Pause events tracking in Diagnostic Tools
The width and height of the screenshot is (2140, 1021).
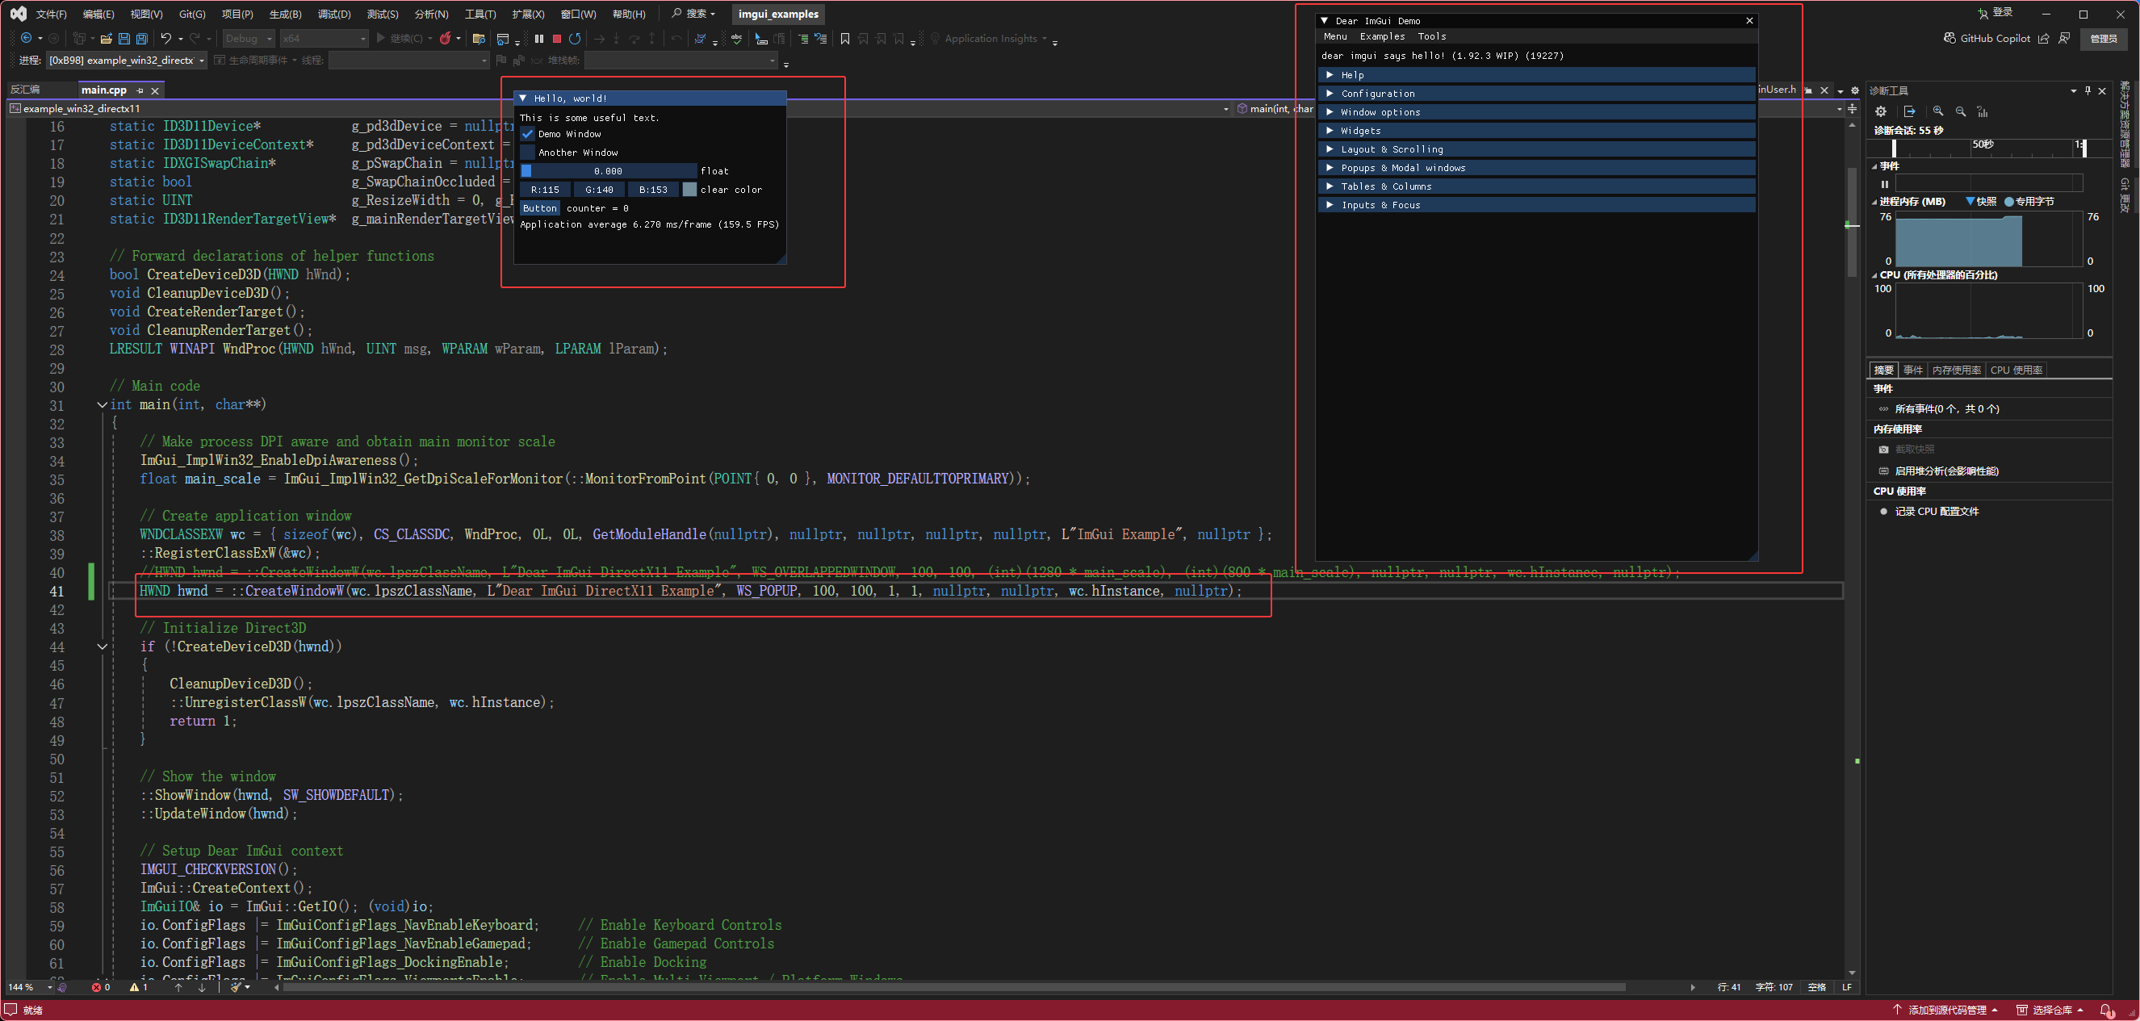[x=1885, y=185]
